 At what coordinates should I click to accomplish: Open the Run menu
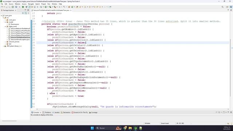tap(49, 4)
